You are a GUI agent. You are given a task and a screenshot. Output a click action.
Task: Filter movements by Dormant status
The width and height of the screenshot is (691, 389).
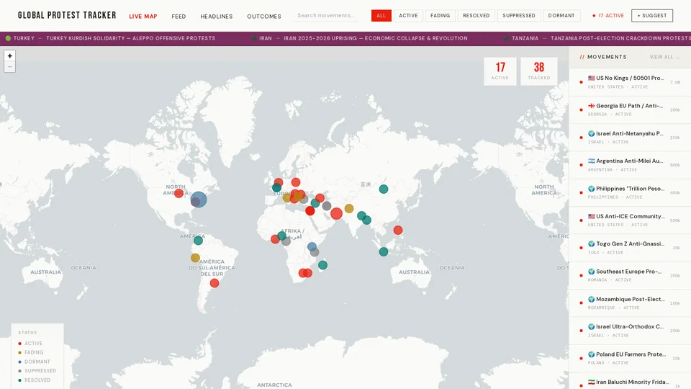pyautogui.click(x=561, y=15)
